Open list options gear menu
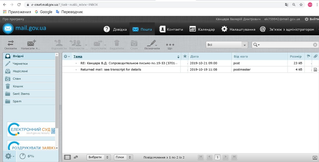 (x=67, y=56)
